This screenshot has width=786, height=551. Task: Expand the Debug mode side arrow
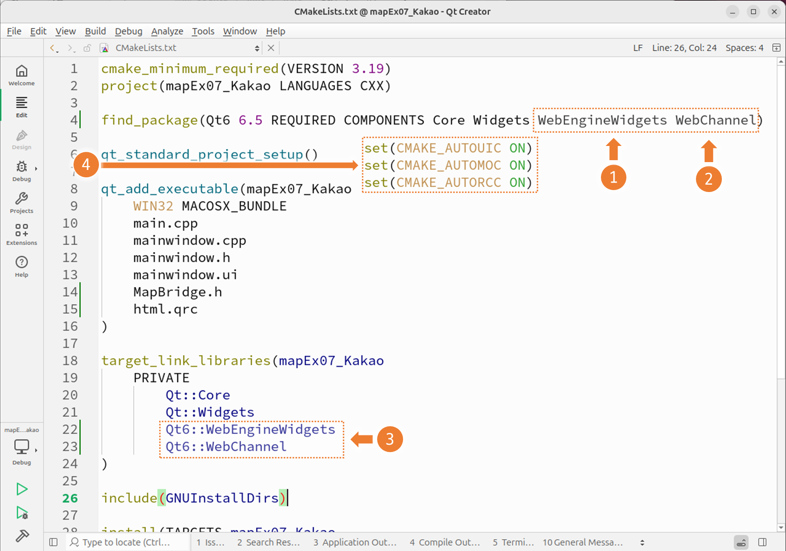coord(36,168)
